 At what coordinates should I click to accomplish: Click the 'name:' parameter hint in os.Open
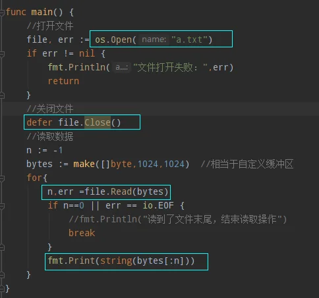[154, 39]
